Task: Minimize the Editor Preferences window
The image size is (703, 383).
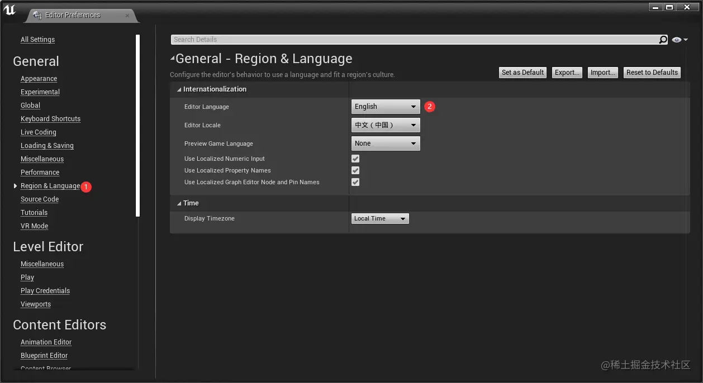Action: point(655,7)
